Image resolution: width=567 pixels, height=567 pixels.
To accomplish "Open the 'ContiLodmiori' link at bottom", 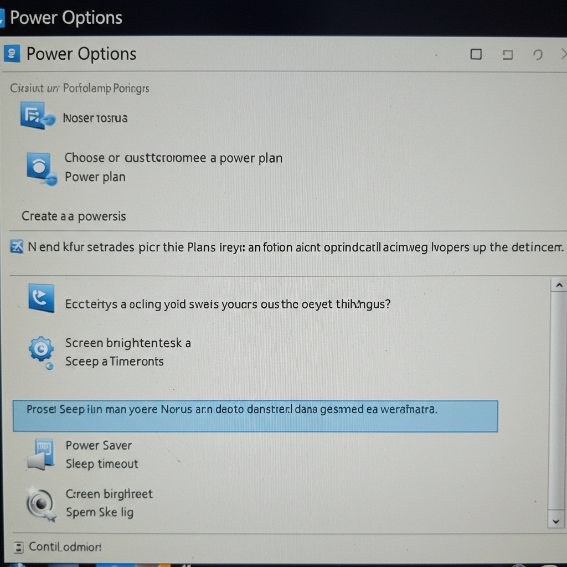I will [65, 547].
